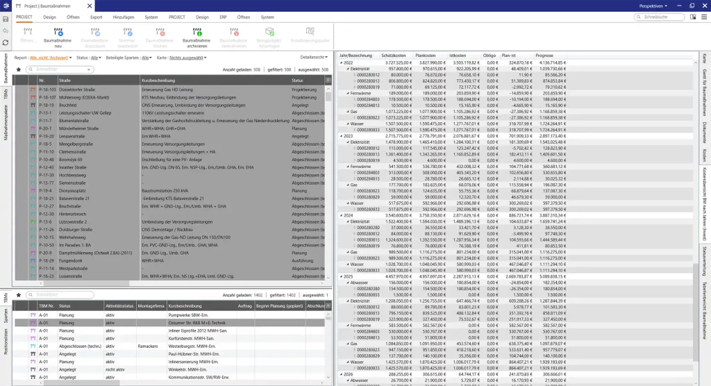
Task: Click the favorites star above Baumaßnahmen list
Action: coord(19,69)
